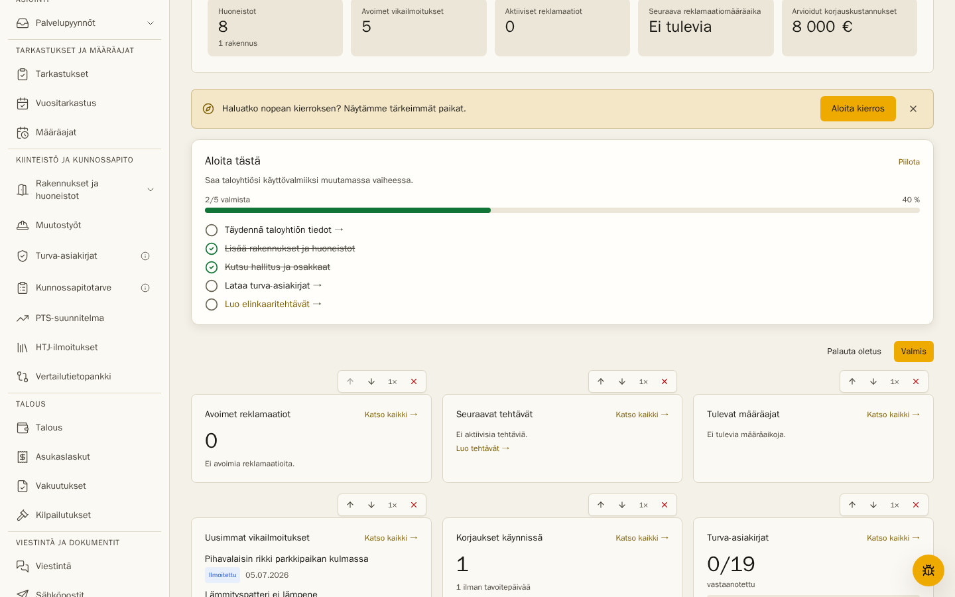
Task: Move Uusimmat vikailmoitukset widget up
Action: point(350,505)
